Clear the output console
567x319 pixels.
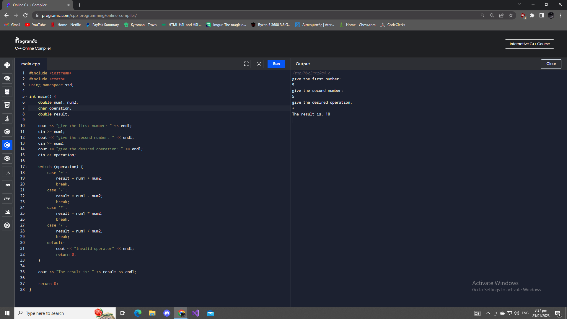pos(551,64)
